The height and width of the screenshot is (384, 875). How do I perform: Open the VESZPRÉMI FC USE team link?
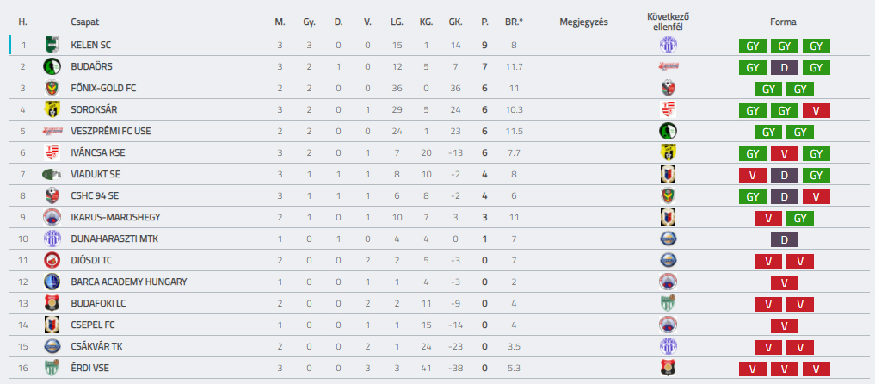point(111,131)
